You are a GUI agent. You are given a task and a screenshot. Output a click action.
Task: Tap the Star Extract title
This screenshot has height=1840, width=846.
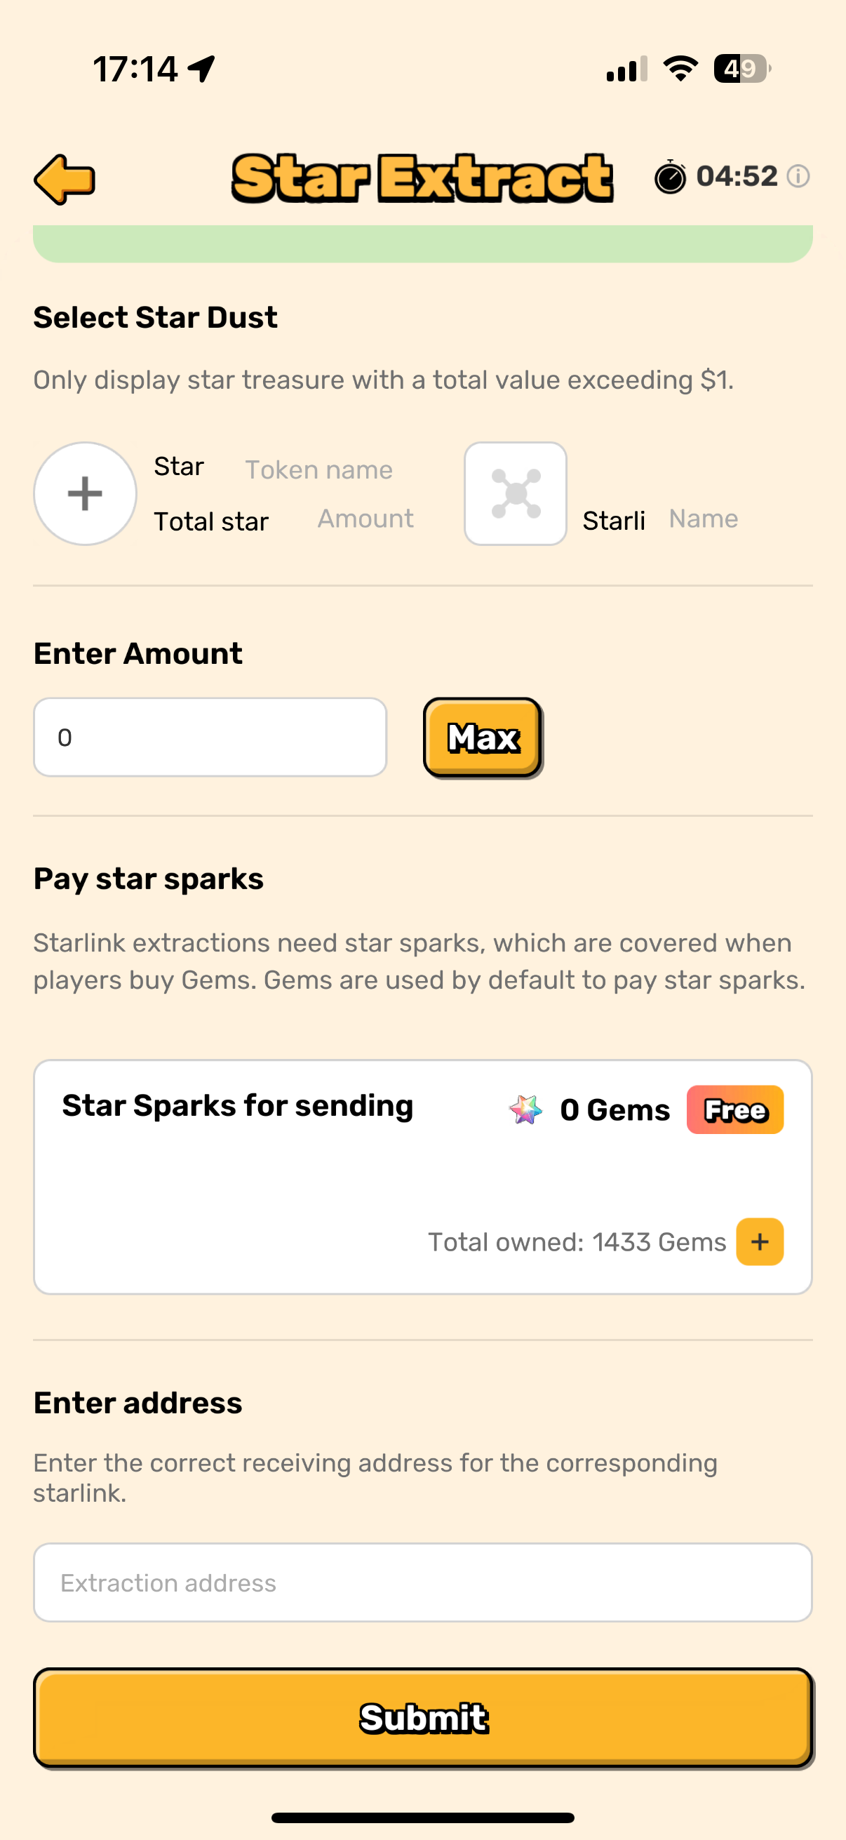point(422,178)
